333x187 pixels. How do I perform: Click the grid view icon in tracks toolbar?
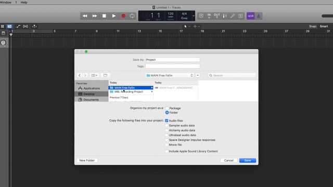(2, 26)
